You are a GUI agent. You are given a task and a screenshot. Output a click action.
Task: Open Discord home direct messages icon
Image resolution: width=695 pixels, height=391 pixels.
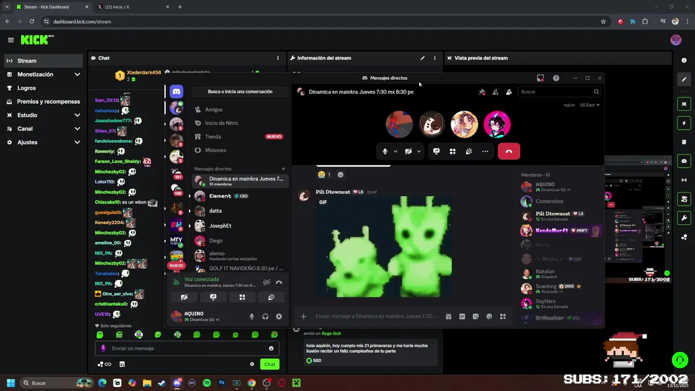pos(176,91)
